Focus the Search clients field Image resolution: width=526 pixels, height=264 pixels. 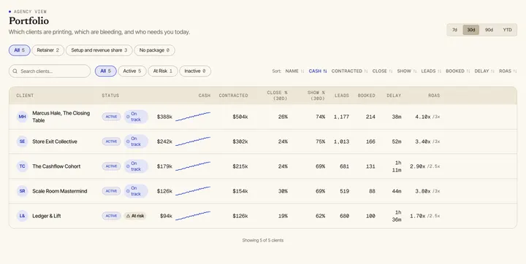pyautogui.click(x=50, y=71)
